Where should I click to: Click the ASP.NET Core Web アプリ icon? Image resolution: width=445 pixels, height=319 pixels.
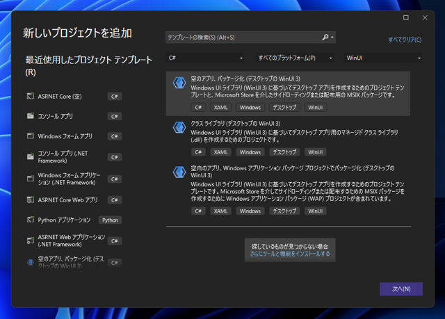click(x=31, y=200)
